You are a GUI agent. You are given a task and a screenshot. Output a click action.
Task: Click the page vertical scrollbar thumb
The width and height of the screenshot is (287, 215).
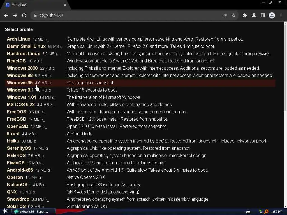[x=285, y=68]
